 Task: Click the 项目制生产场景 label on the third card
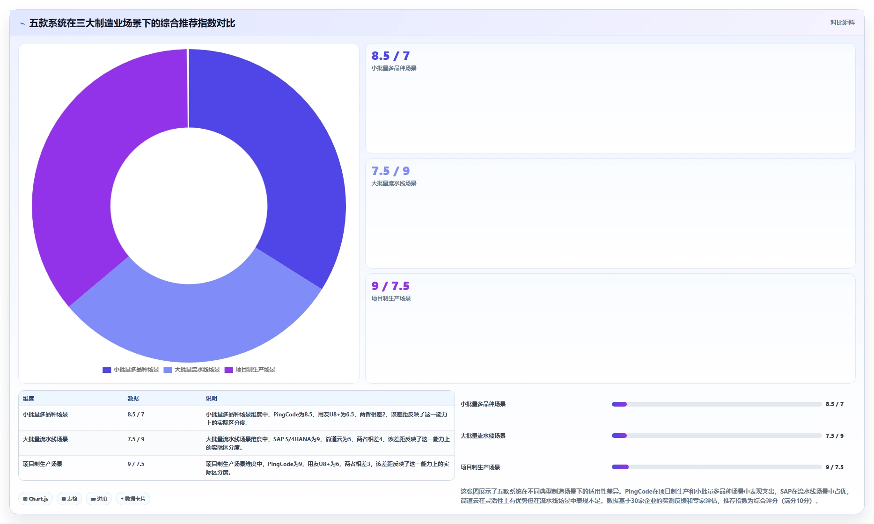click(x=391, y=298)
